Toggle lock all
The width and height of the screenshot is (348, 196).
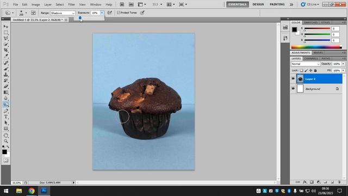point(315,70)
